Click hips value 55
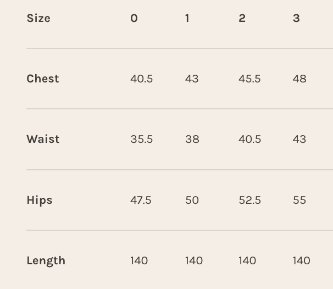 299,200
